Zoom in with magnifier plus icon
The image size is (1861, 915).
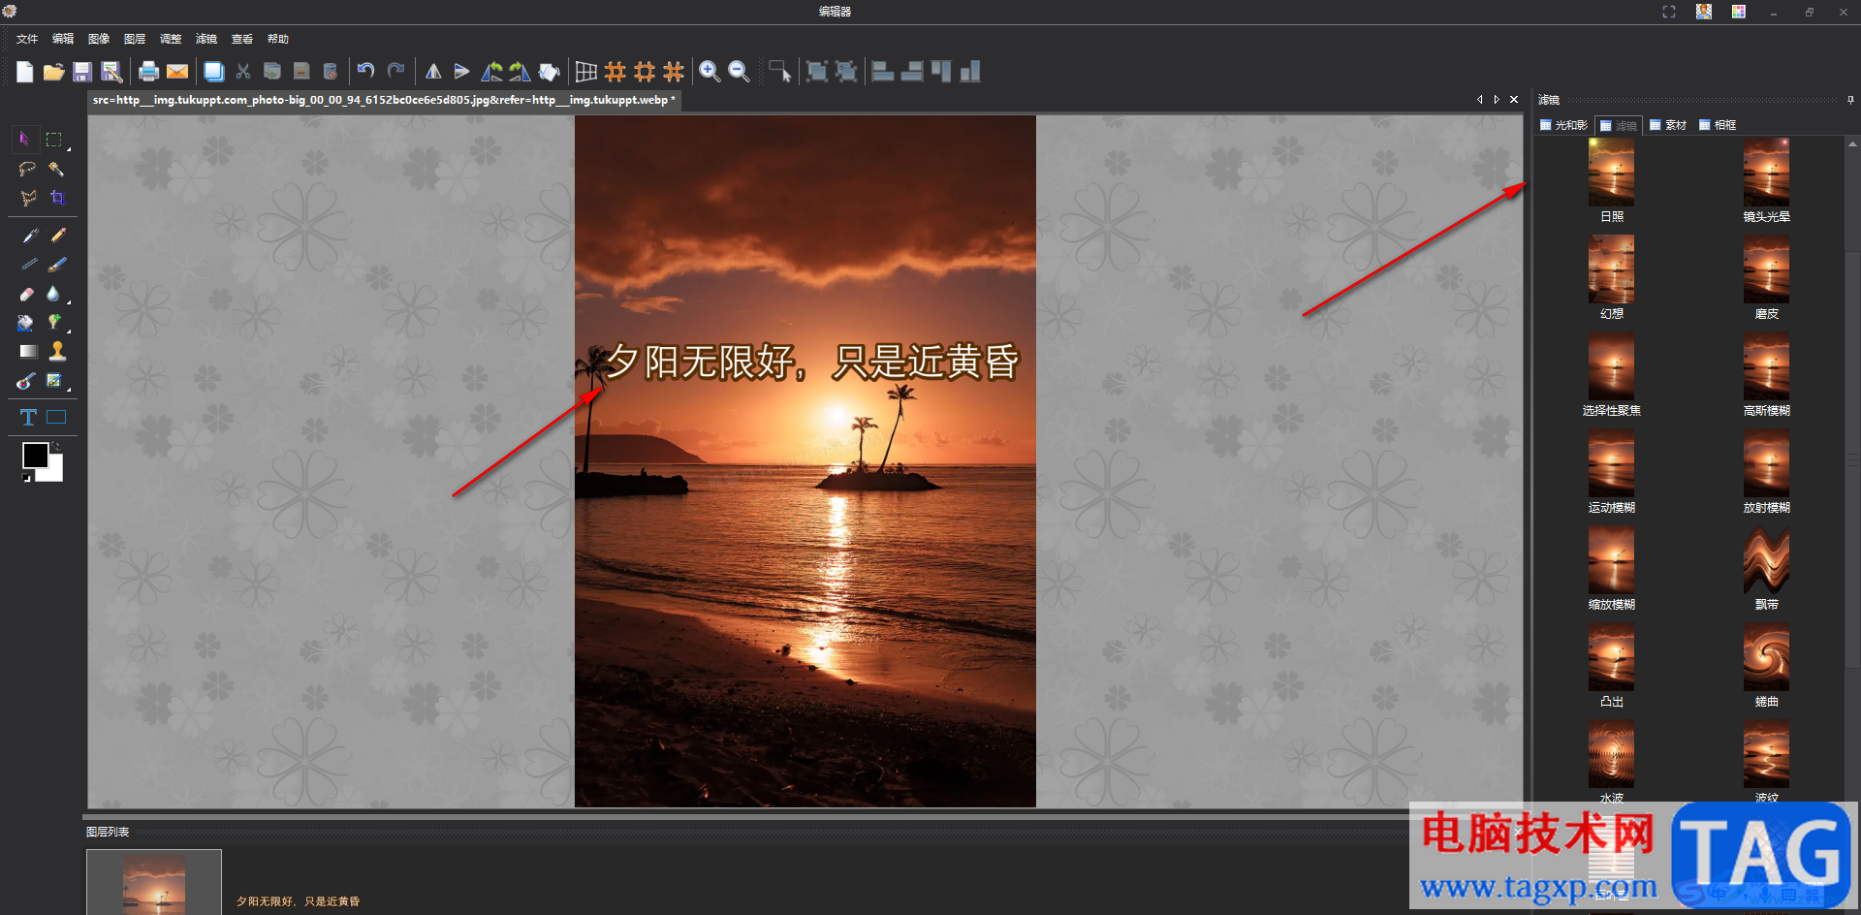click(710, 72)
